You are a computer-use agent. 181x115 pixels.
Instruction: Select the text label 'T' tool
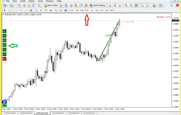click(46, 10)
